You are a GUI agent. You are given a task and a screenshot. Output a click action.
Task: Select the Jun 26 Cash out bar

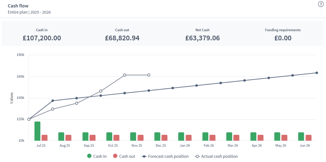tap(308, 138)
